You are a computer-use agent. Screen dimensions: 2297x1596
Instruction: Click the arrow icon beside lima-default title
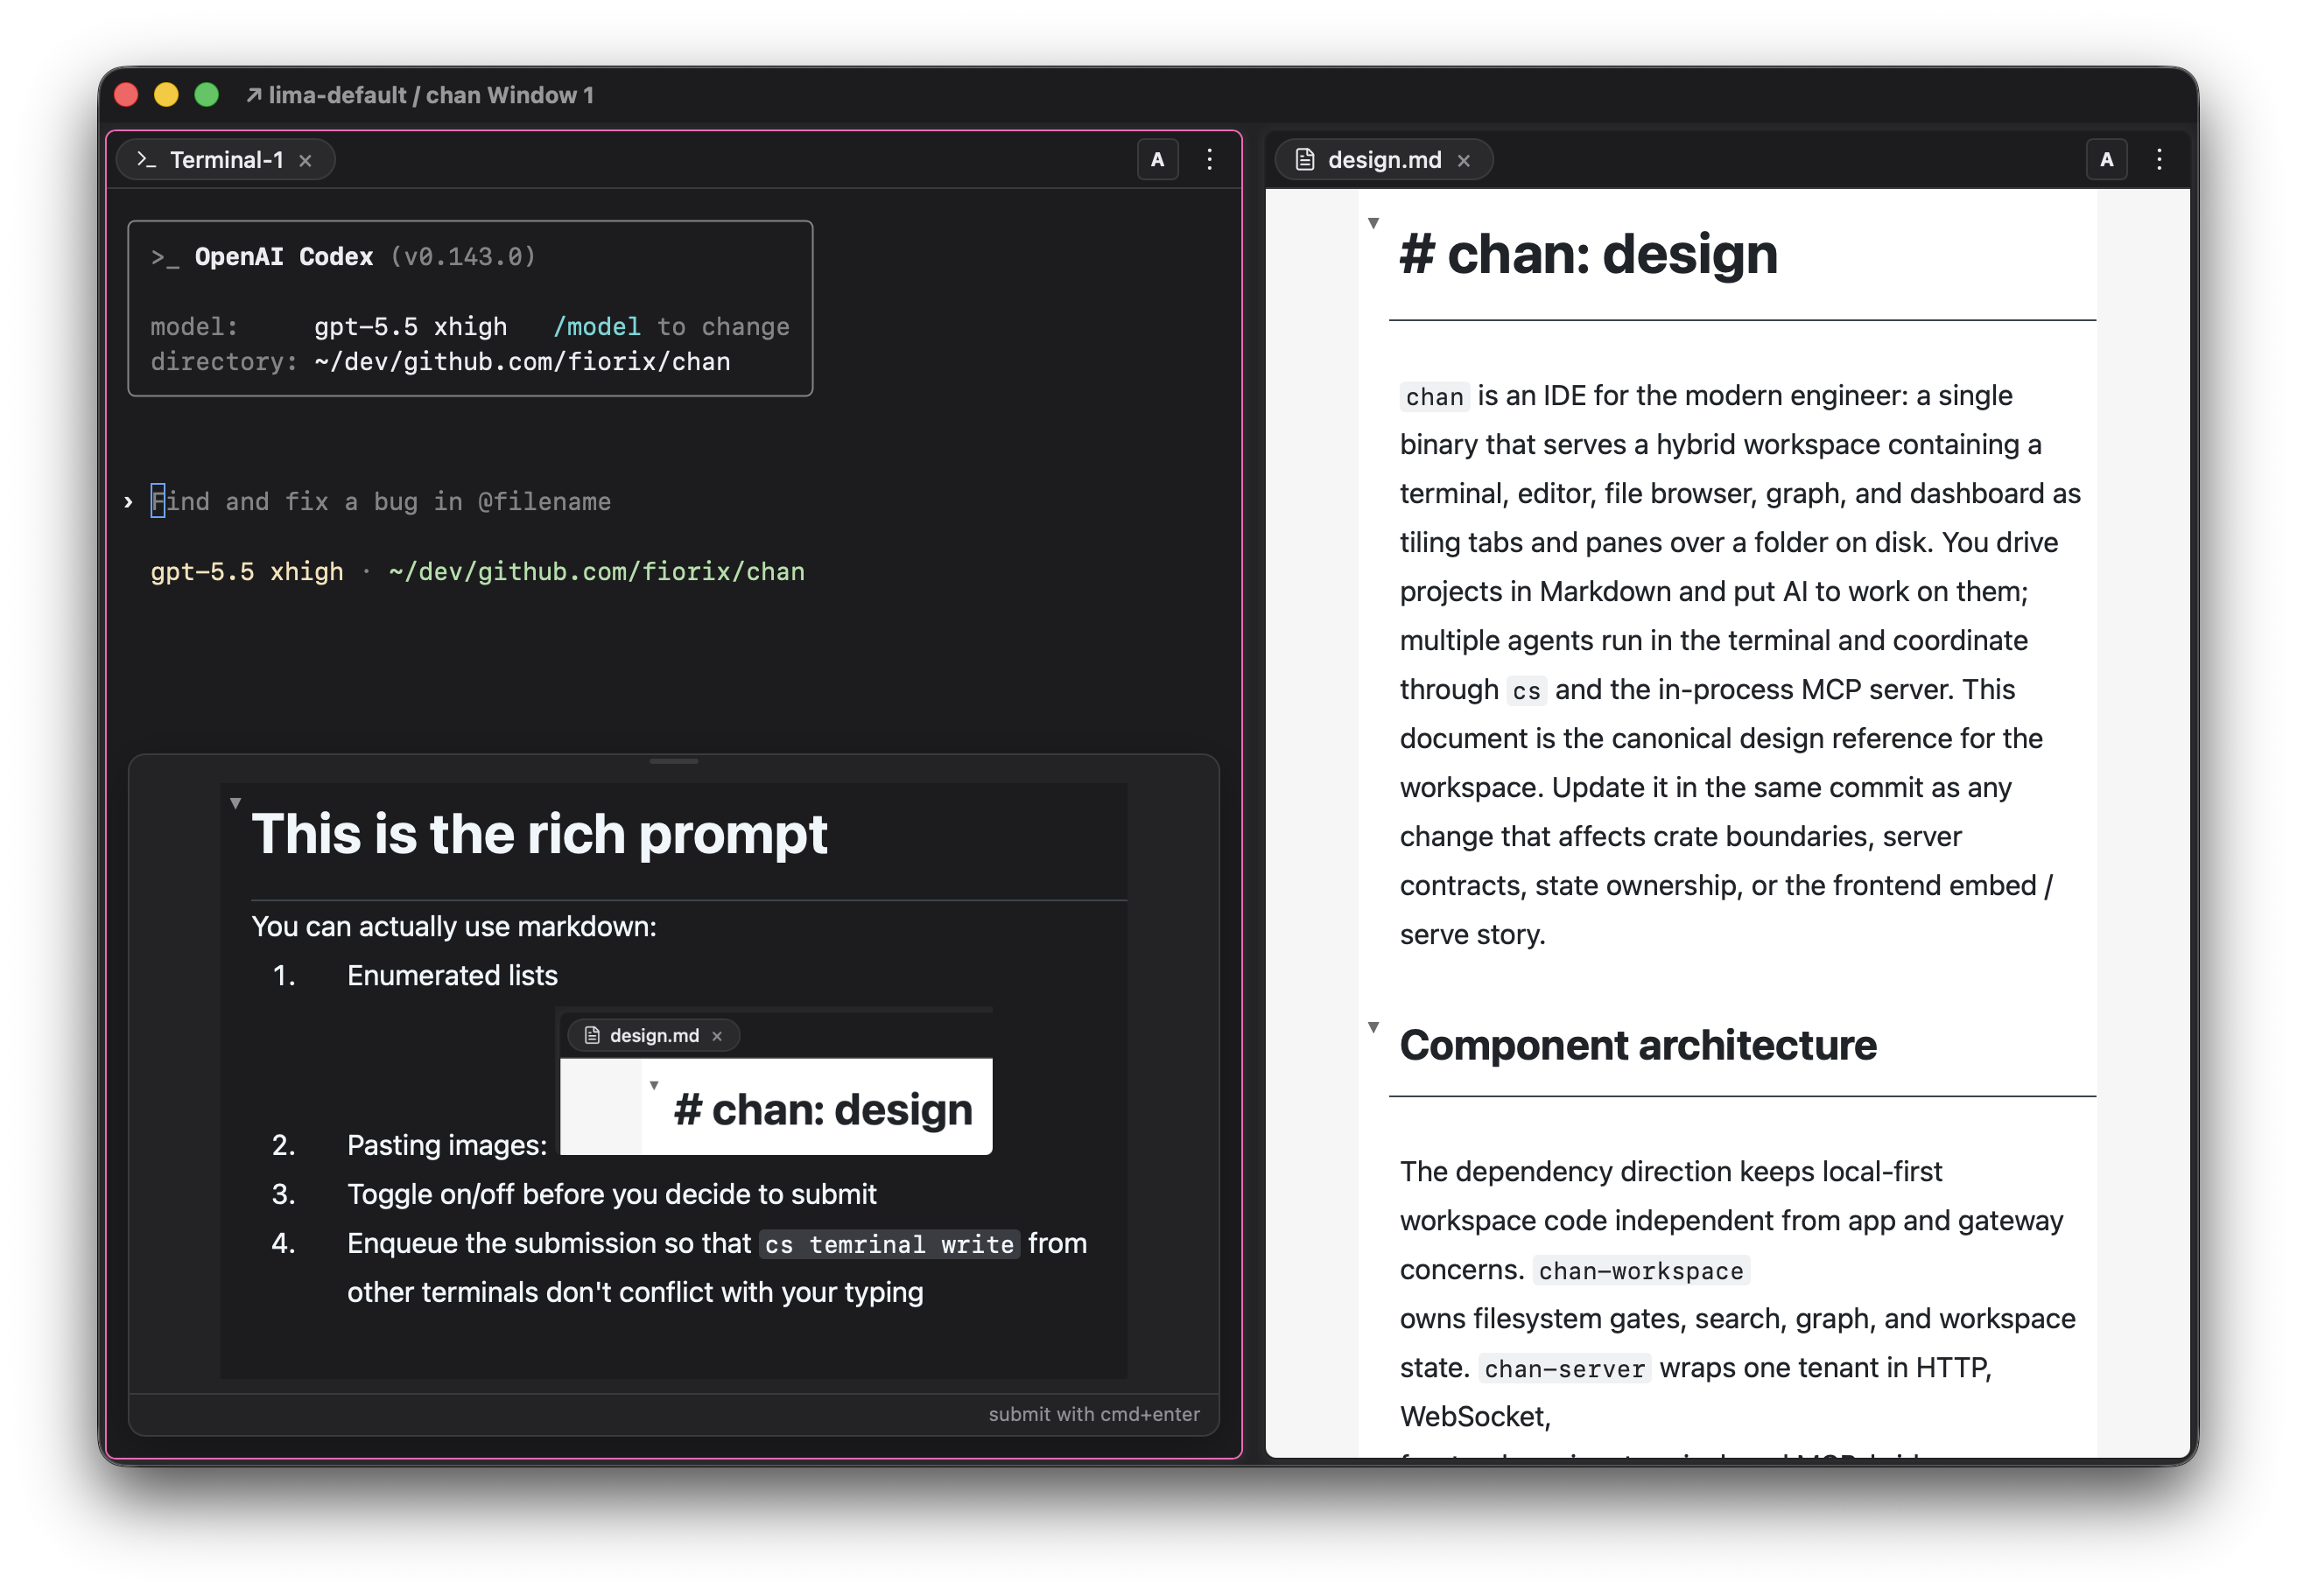coord(253,95)
